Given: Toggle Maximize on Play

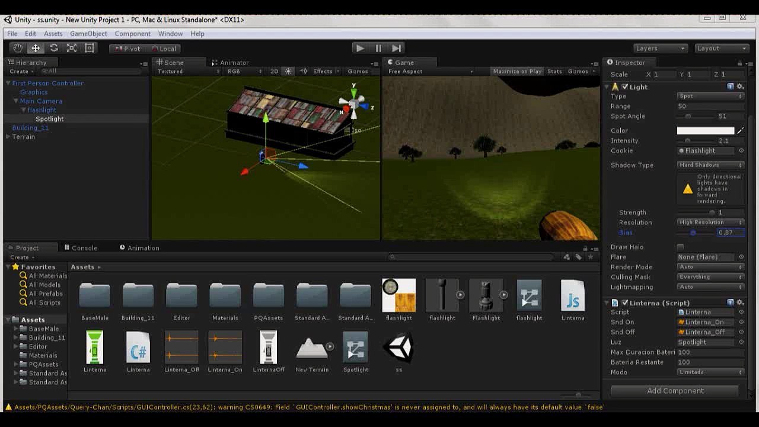Looking at the screenshot, I should pos(518,71).
